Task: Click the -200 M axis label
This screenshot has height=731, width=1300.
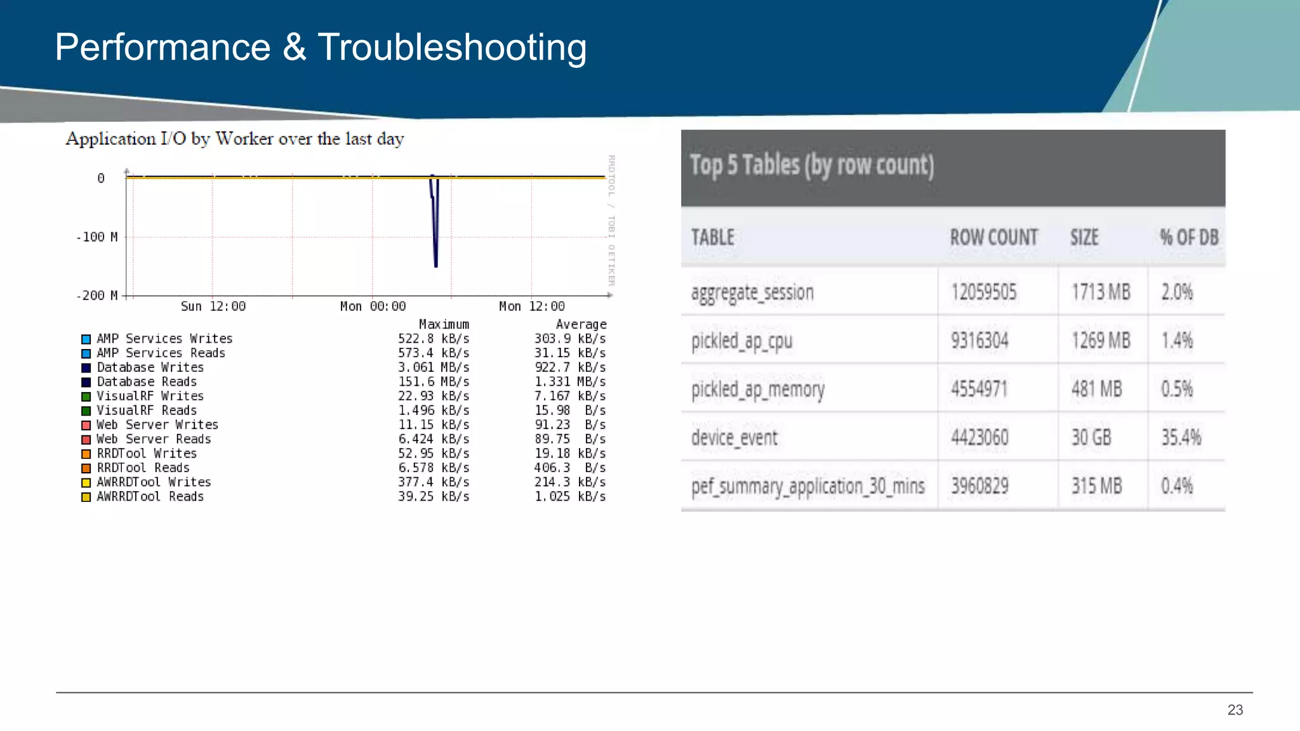Action: click(97, 296)
